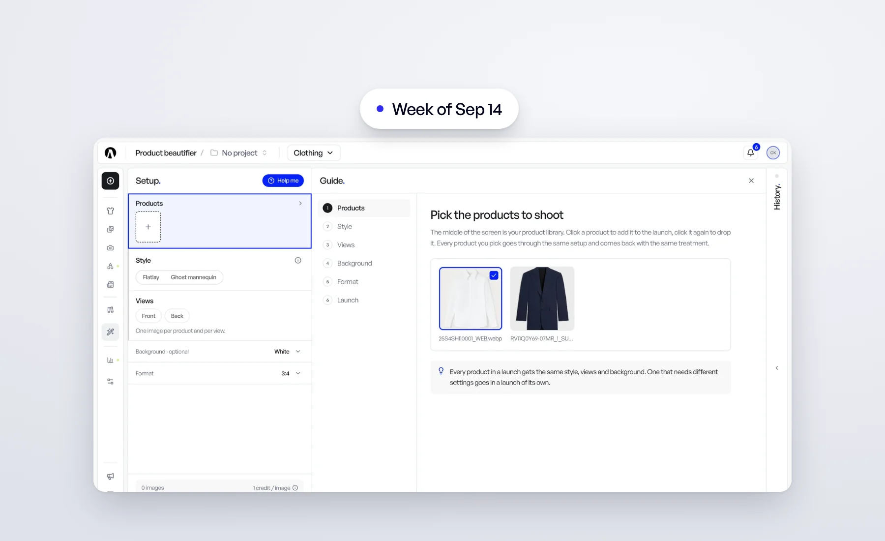Select the Ghost mannequin style option
This screenshot has width=885, height=541.
193,277
